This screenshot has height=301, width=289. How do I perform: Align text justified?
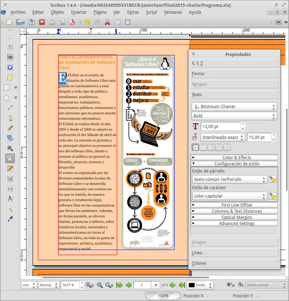tap(219, 148)
